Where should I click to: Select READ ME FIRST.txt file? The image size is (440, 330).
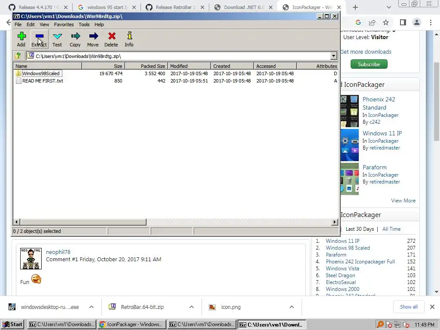tap(39, 81)
